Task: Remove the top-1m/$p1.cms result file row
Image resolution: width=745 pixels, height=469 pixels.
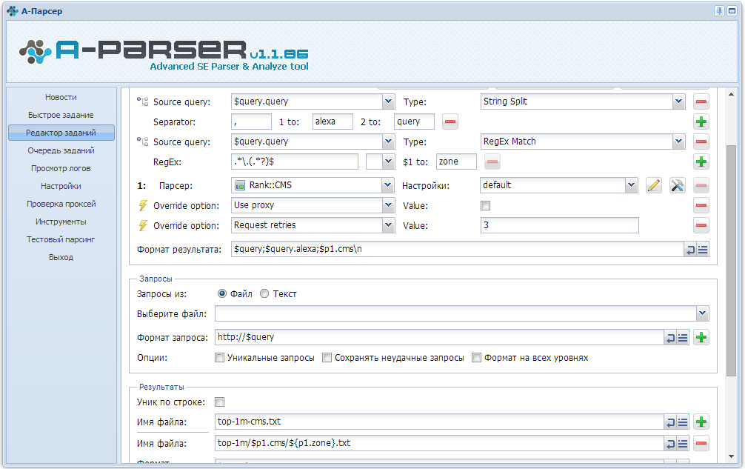Action: (701, 443)
